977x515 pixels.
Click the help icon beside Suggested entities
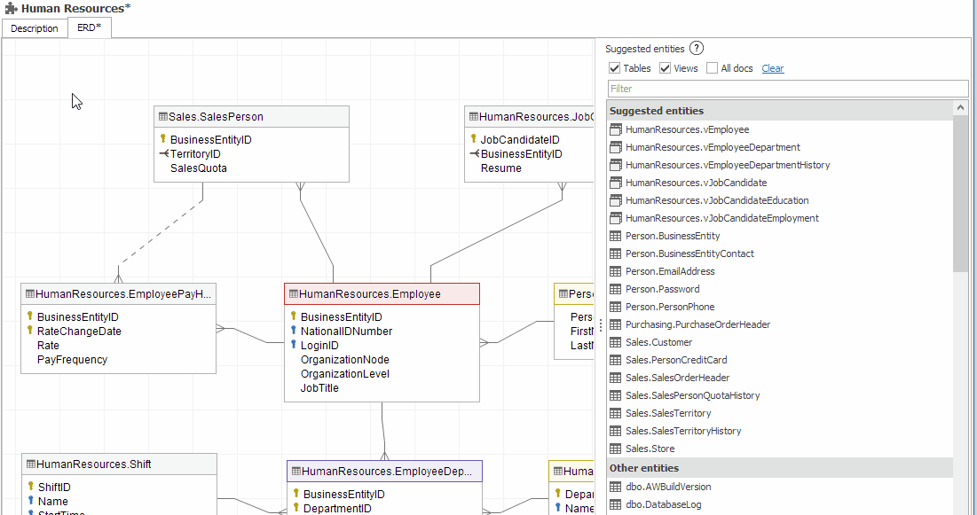[697, 49]
